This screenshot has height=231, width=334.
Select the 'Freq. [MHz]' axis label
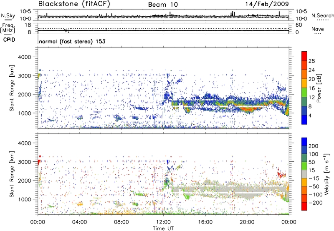tap(8, 28)
